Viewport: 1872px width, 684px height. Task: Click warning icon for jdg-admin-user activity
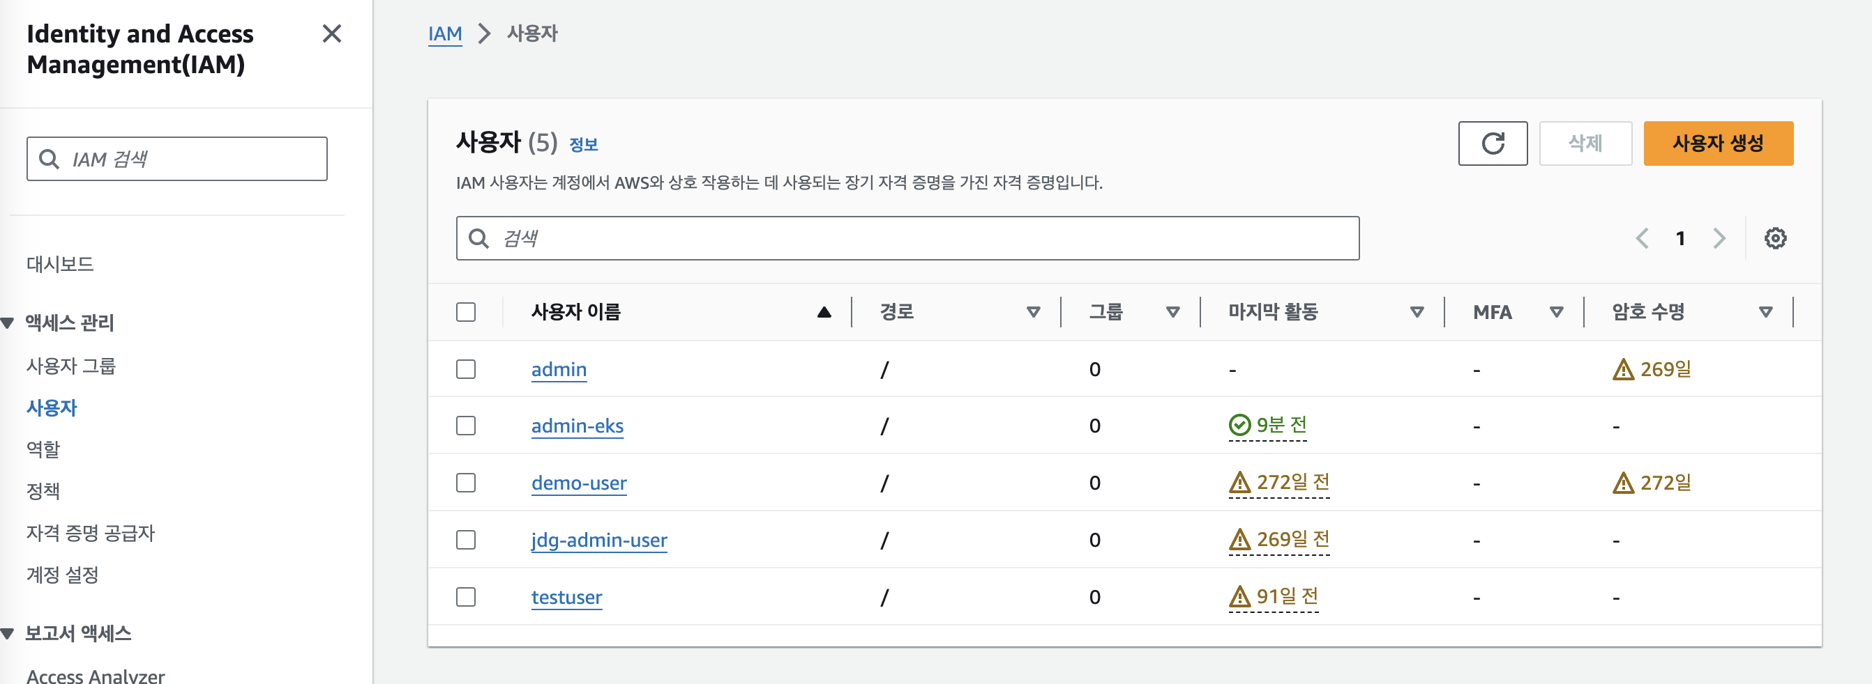[1239, 540]
